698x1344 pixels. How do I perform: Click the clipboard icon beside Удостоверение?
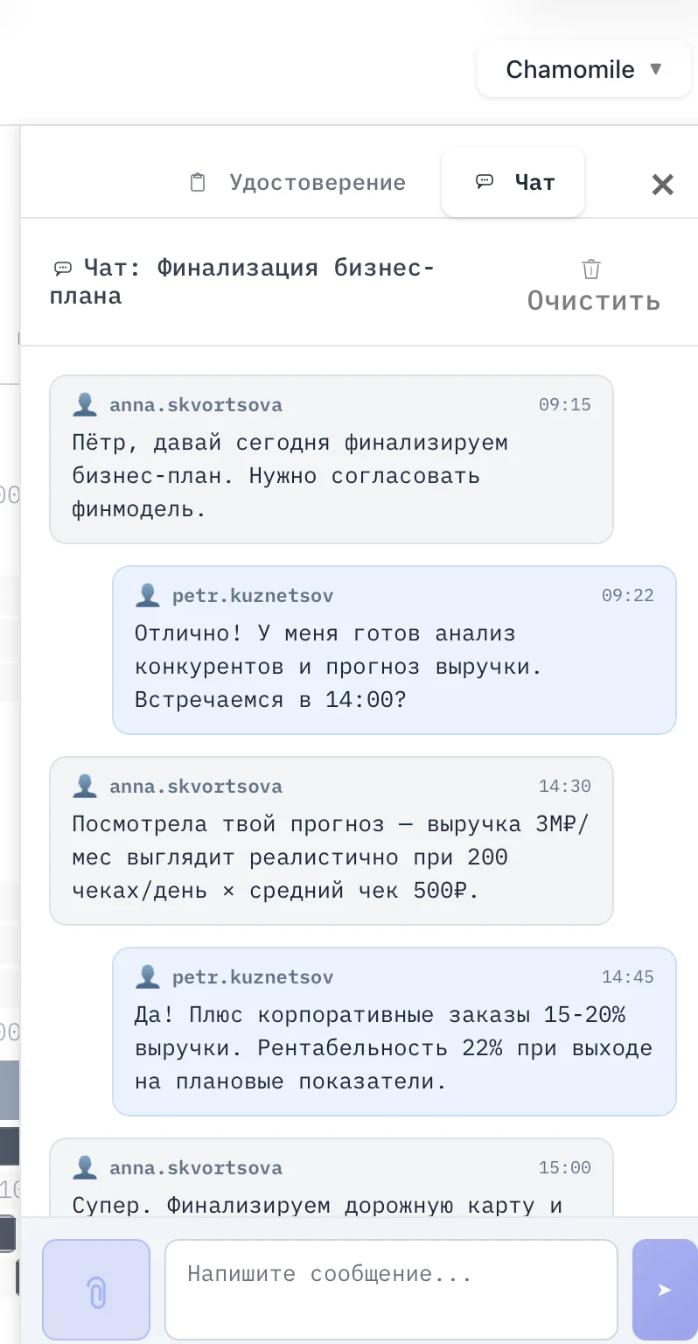point(198,182)
